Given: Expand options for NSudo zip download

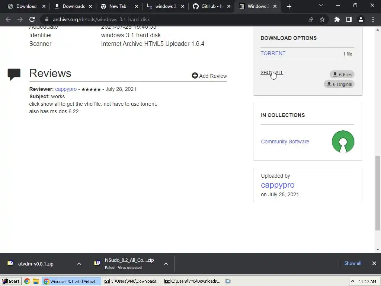Looking at the screenshot, I should tap(166, 264).
